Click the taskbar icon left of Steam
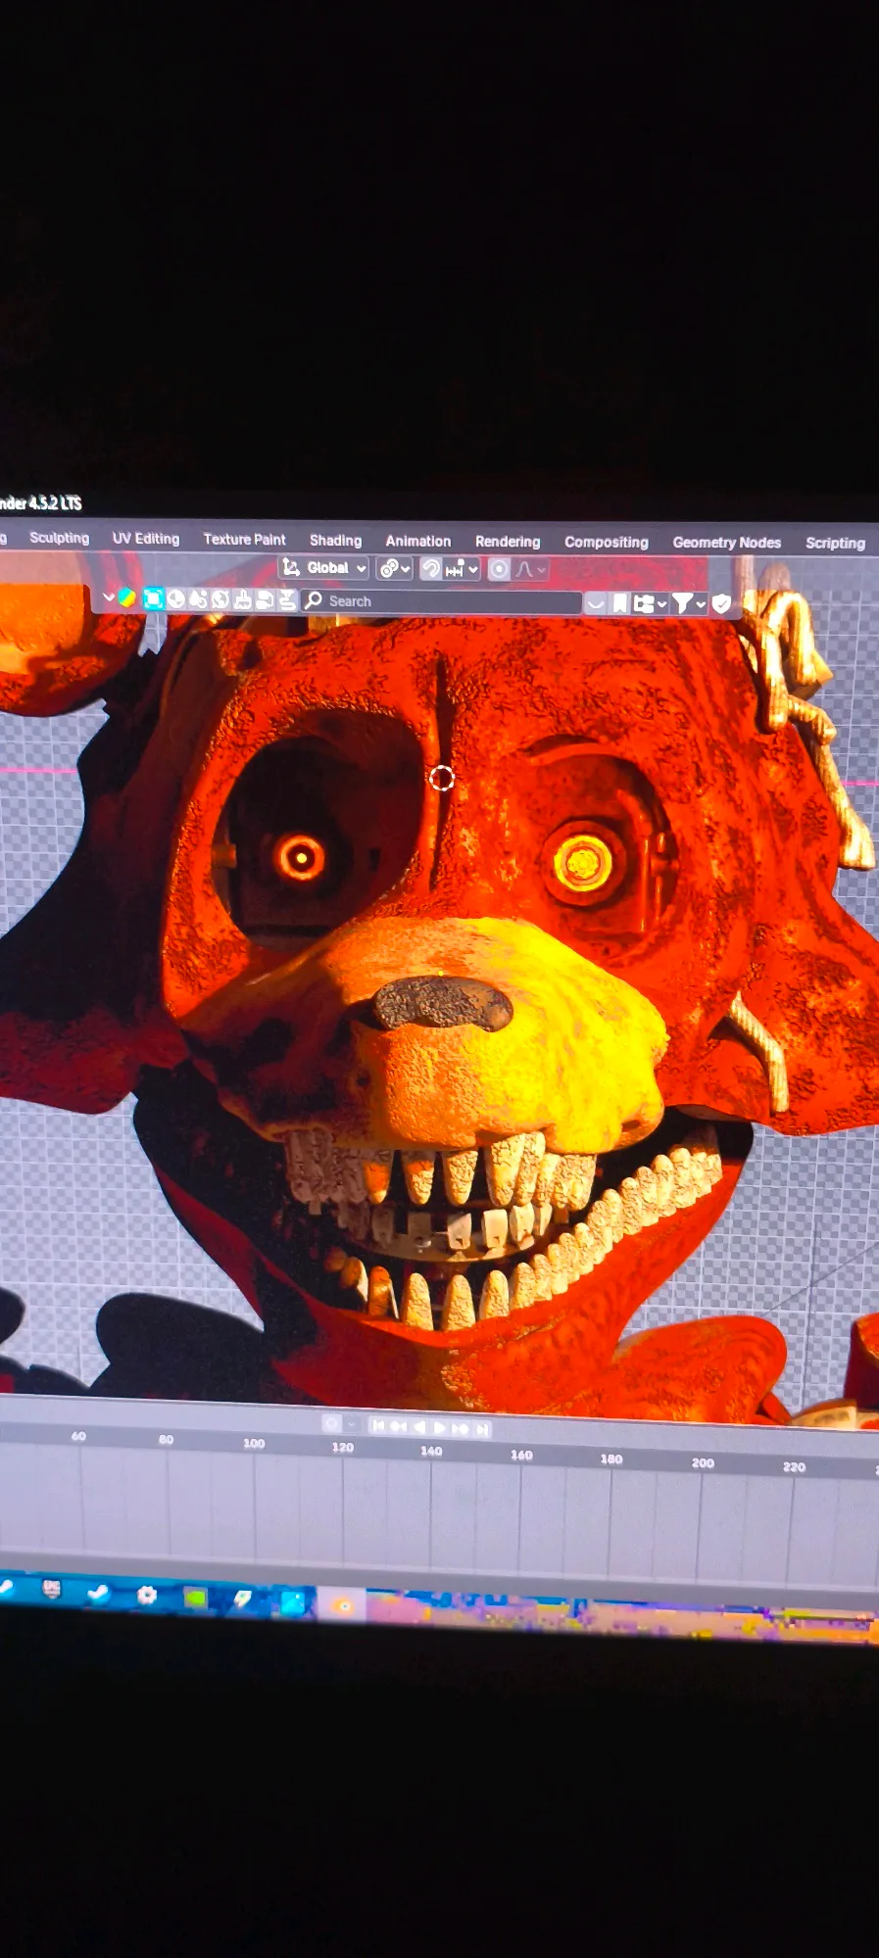879x1958 pixels. [51, 1590]
